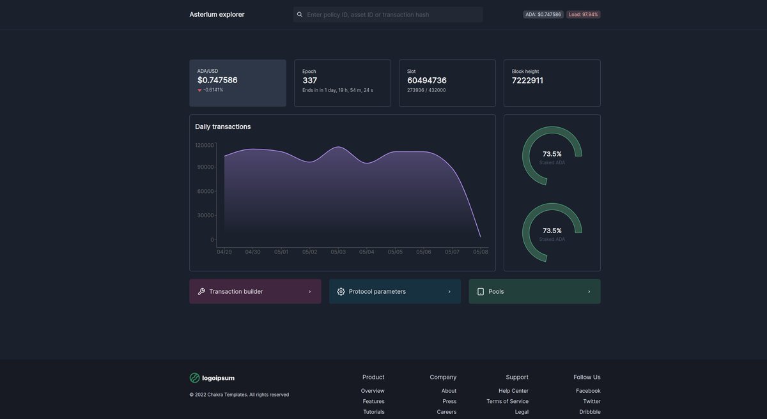The height and width of the screenshot is (419, 767).
Task: Click the search magnifier icon
Action: point(300,15)
